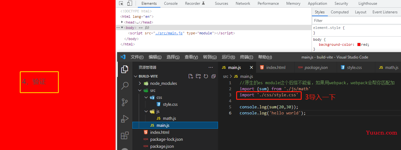Open Security tab

341,3
